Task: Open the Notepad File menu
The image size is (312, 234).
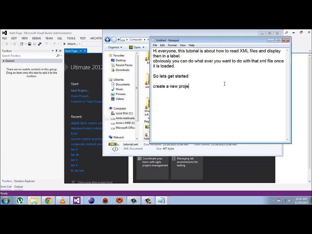Action: [155, 45]
